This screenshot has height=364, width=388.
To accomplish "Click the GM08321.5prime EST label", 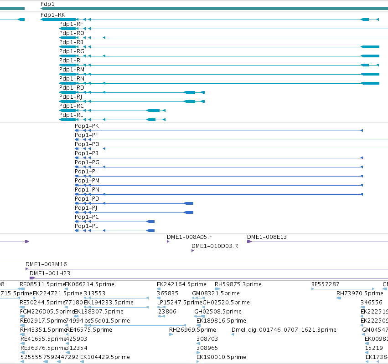I will [216, 293].
